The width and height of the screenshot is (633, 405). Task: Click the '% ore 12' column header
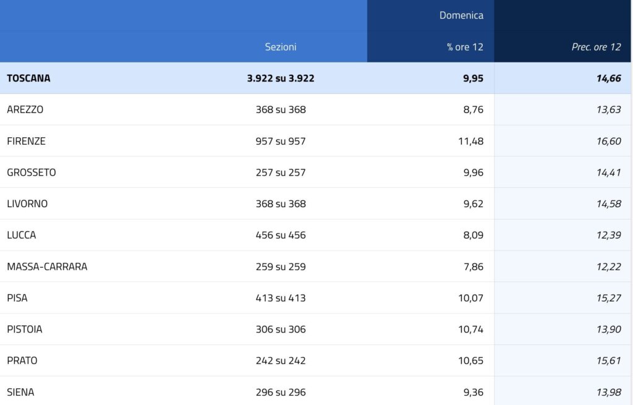pos(465,47)
